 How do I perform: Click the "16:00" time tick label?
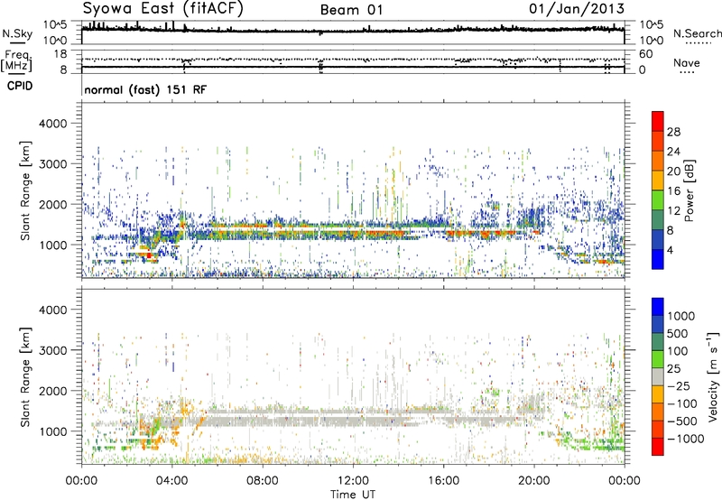click(x=443, y=481)
